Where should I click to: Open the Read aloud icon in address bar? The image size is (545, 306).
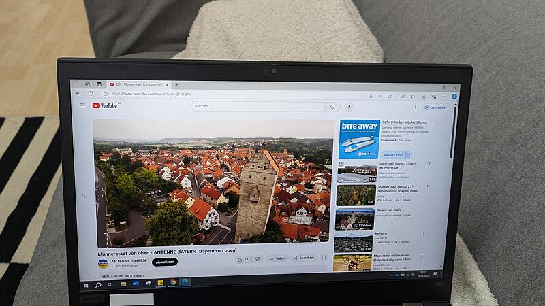coord(380,96)
